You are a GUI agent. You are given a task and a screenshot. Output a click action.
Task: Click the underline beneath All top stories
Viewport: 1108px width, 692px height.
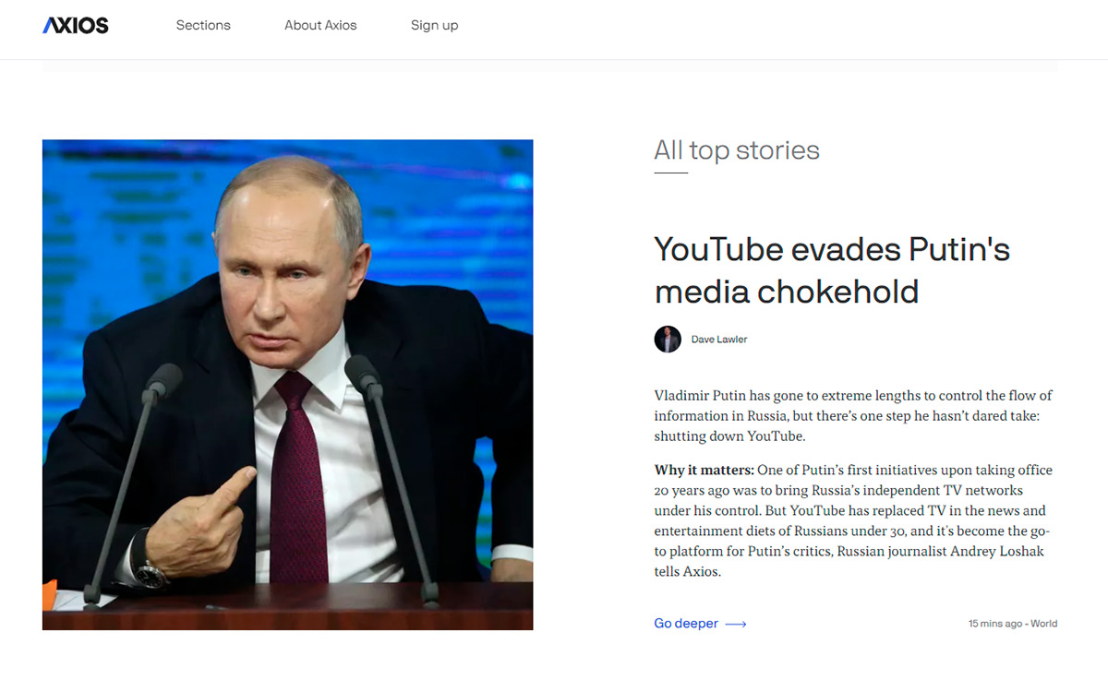[x=670, y=173]
